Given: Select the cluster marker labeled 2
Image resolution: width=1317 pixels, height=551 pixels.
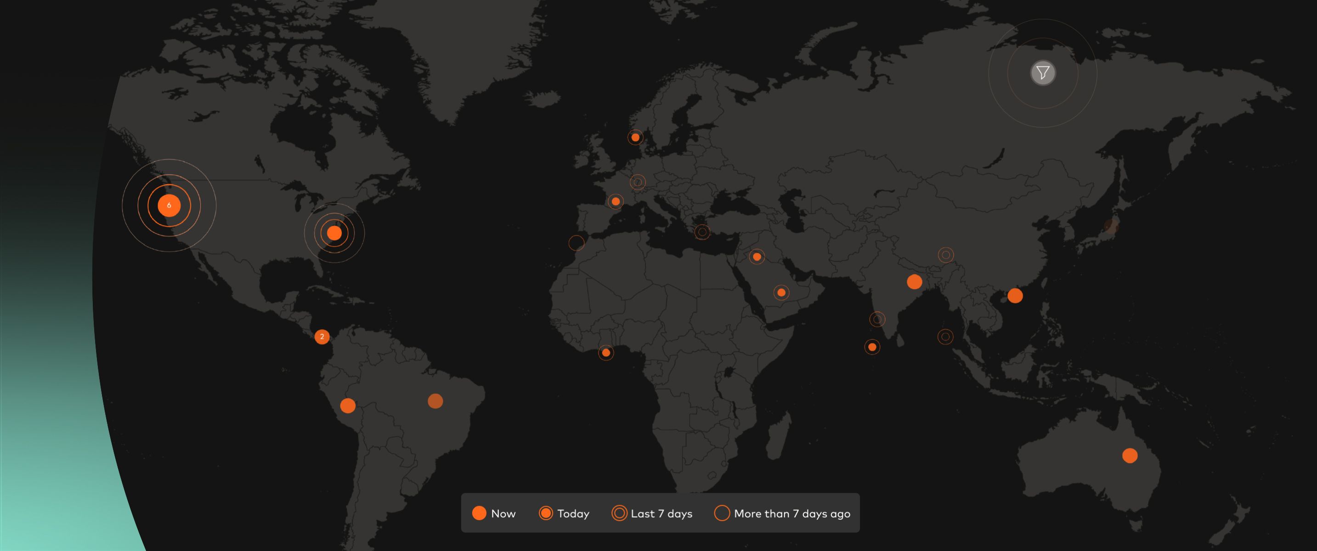Looking at the screenshot, I should tap(322, 336).
